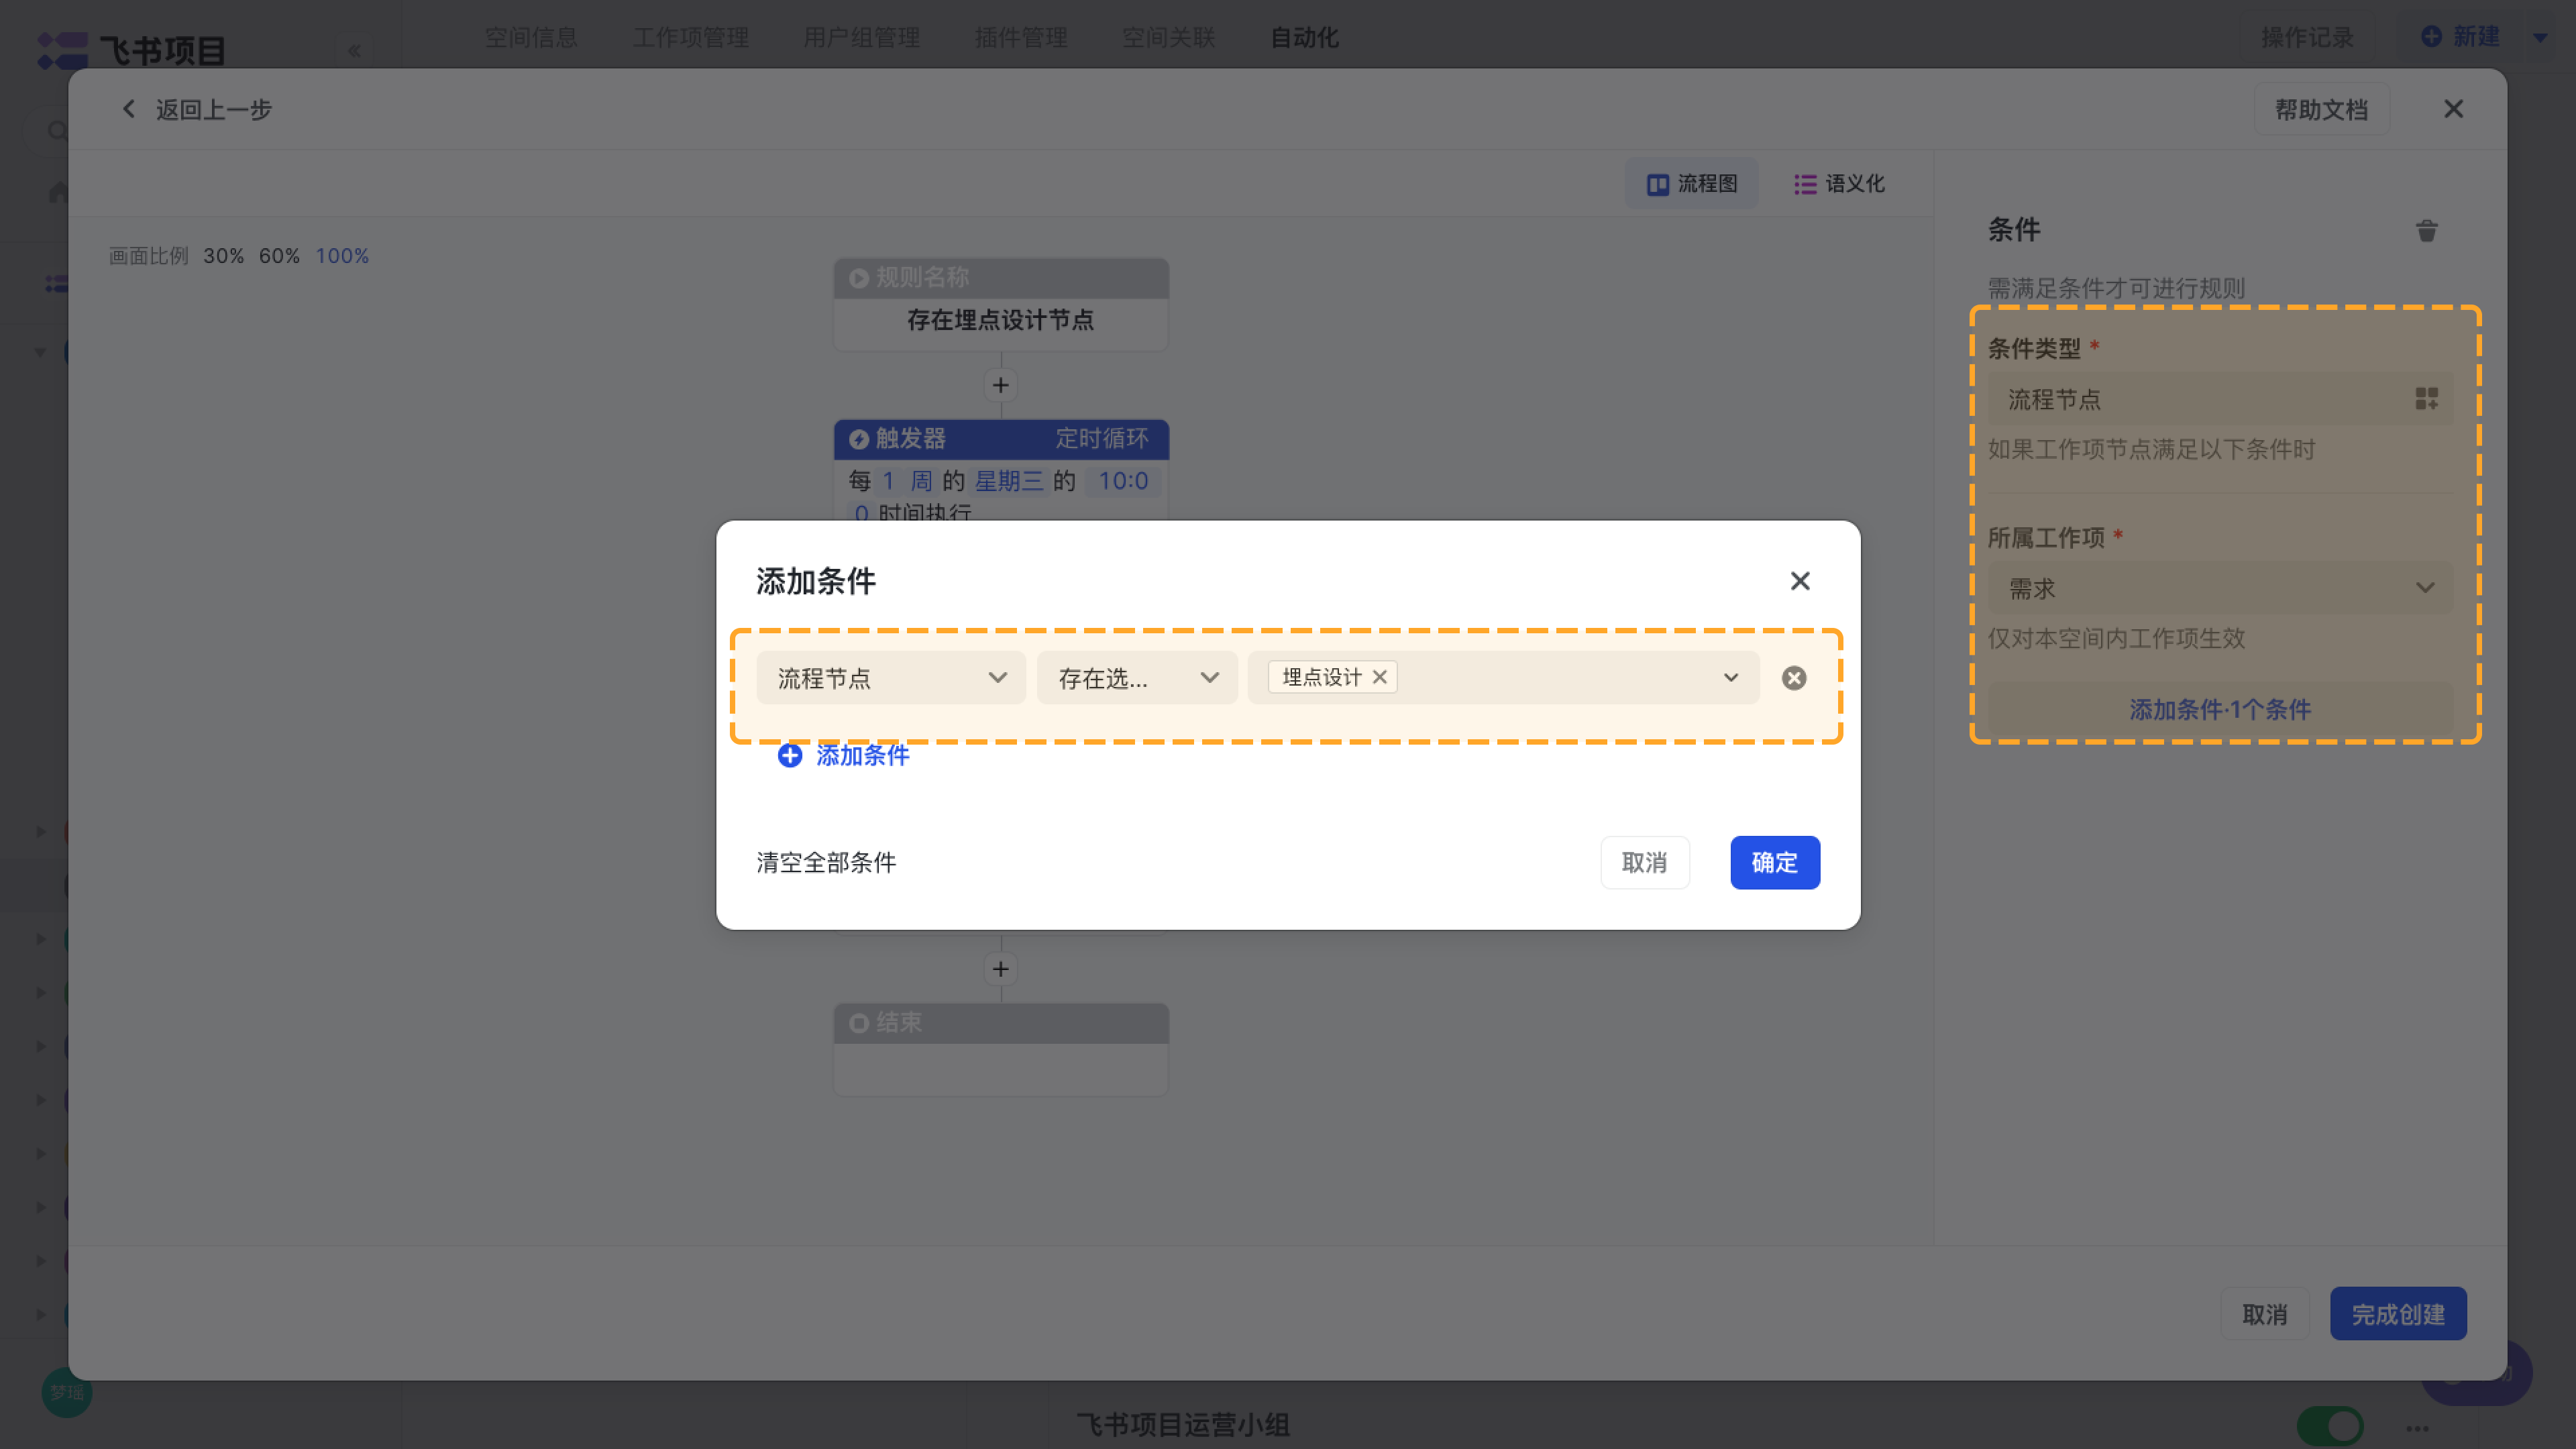Open the more options ellipsis at the bottom
The image size is (2576, 1449).
tap(2418, 1428)
